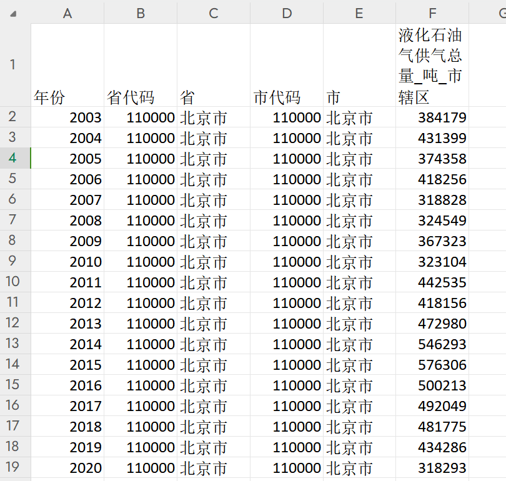Select the cell with value 431399
Viewport: 506px width, 481px height.
(x=432, y=138)
